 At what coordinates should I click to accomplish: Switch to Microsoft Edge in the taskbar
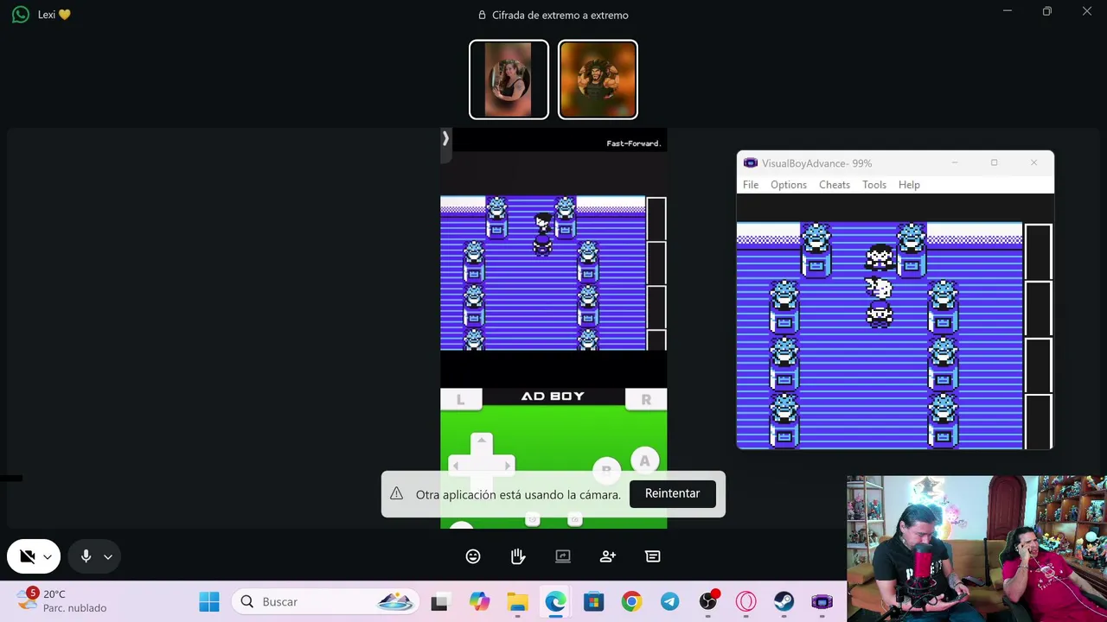click(555, 601)
